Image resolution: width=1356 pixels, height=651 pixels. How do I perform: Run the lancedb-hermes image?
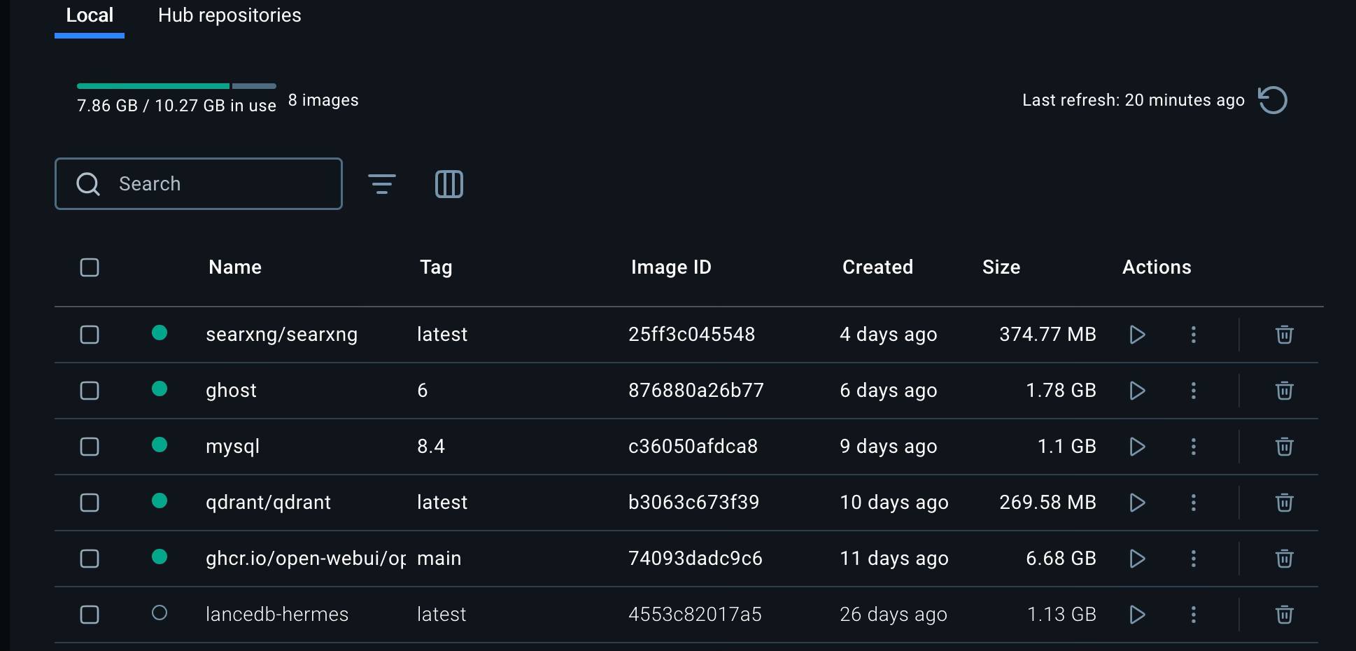[x=1138, y=615]
